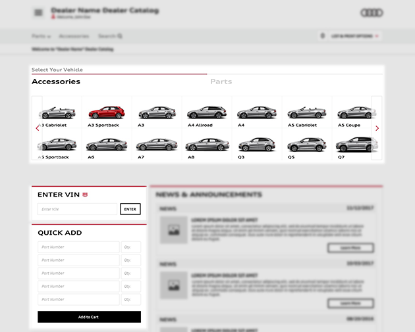Choose the A4 Allroad vehicle

pyautogui.click(x=207, y=112)
